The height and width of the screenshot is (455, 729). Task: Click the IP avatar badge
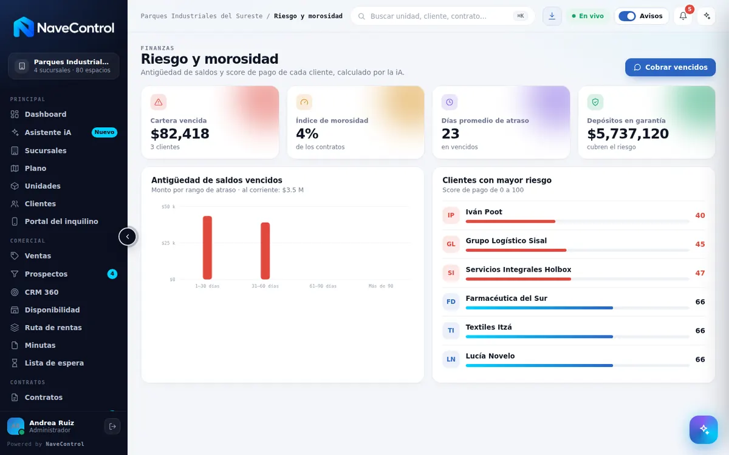[x=451, y=215]
